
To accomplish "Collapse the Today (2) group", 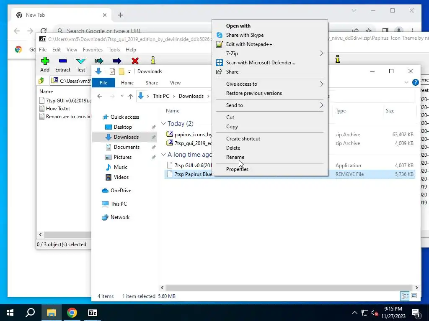I will coord(164,124).
